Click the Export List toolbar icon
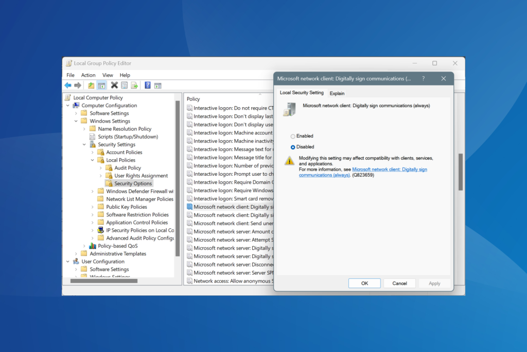The width and height of the screenshot is (527, 352). click(133, 85)
